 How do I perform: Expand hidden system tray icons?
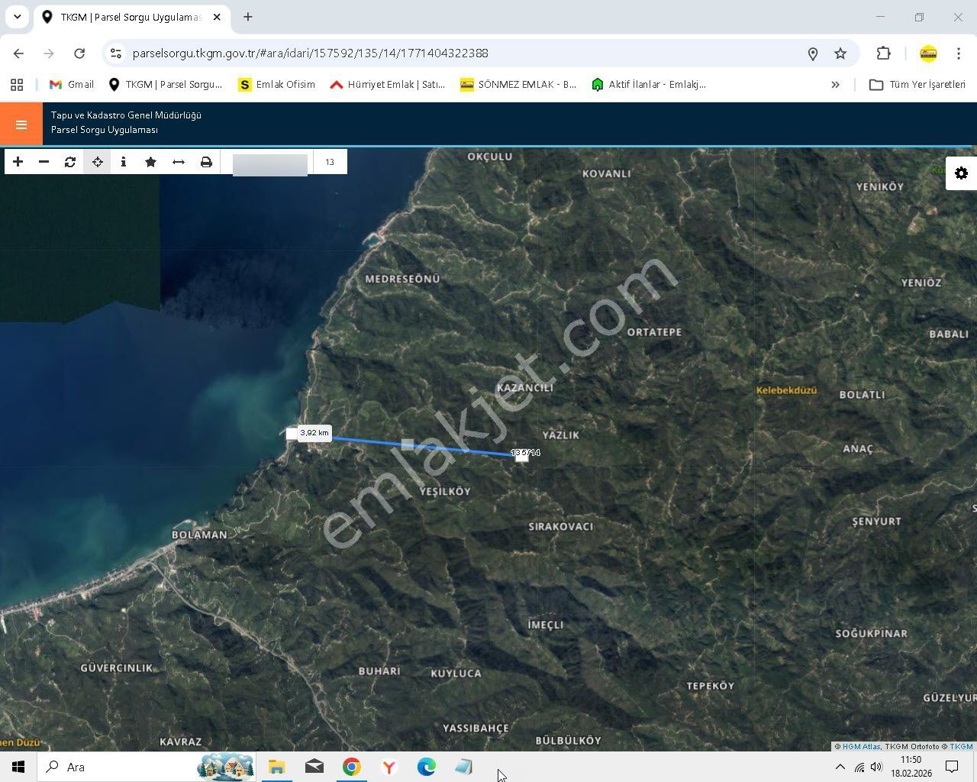coord(840,767)
